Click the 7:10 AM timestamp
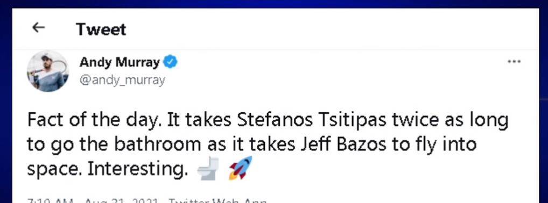 click(50, 201)
